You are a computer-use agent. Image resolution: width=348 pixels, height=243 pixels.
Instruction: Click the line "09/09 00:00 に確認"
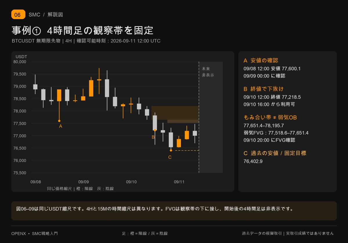tap(264, 76)
